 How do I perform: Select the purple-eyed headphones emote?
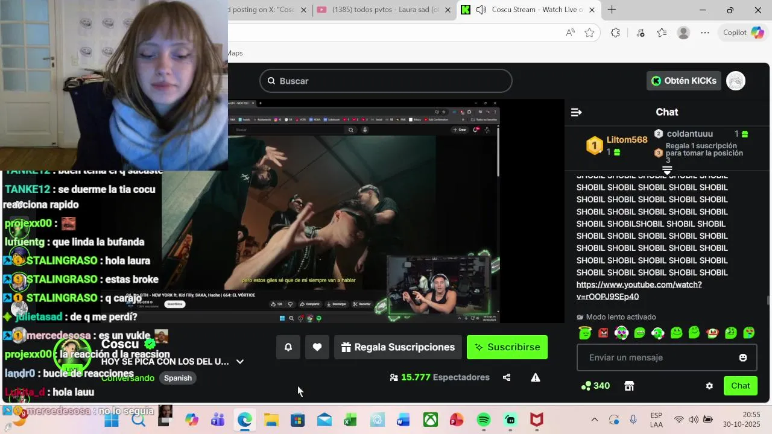coord(621,332)
